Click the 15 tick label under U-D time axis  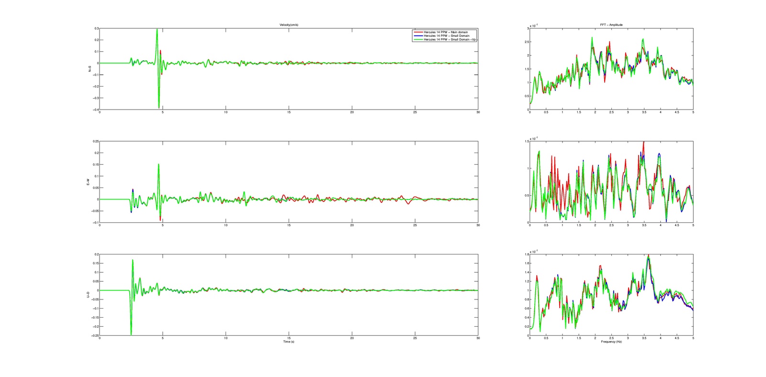point(289,338)
